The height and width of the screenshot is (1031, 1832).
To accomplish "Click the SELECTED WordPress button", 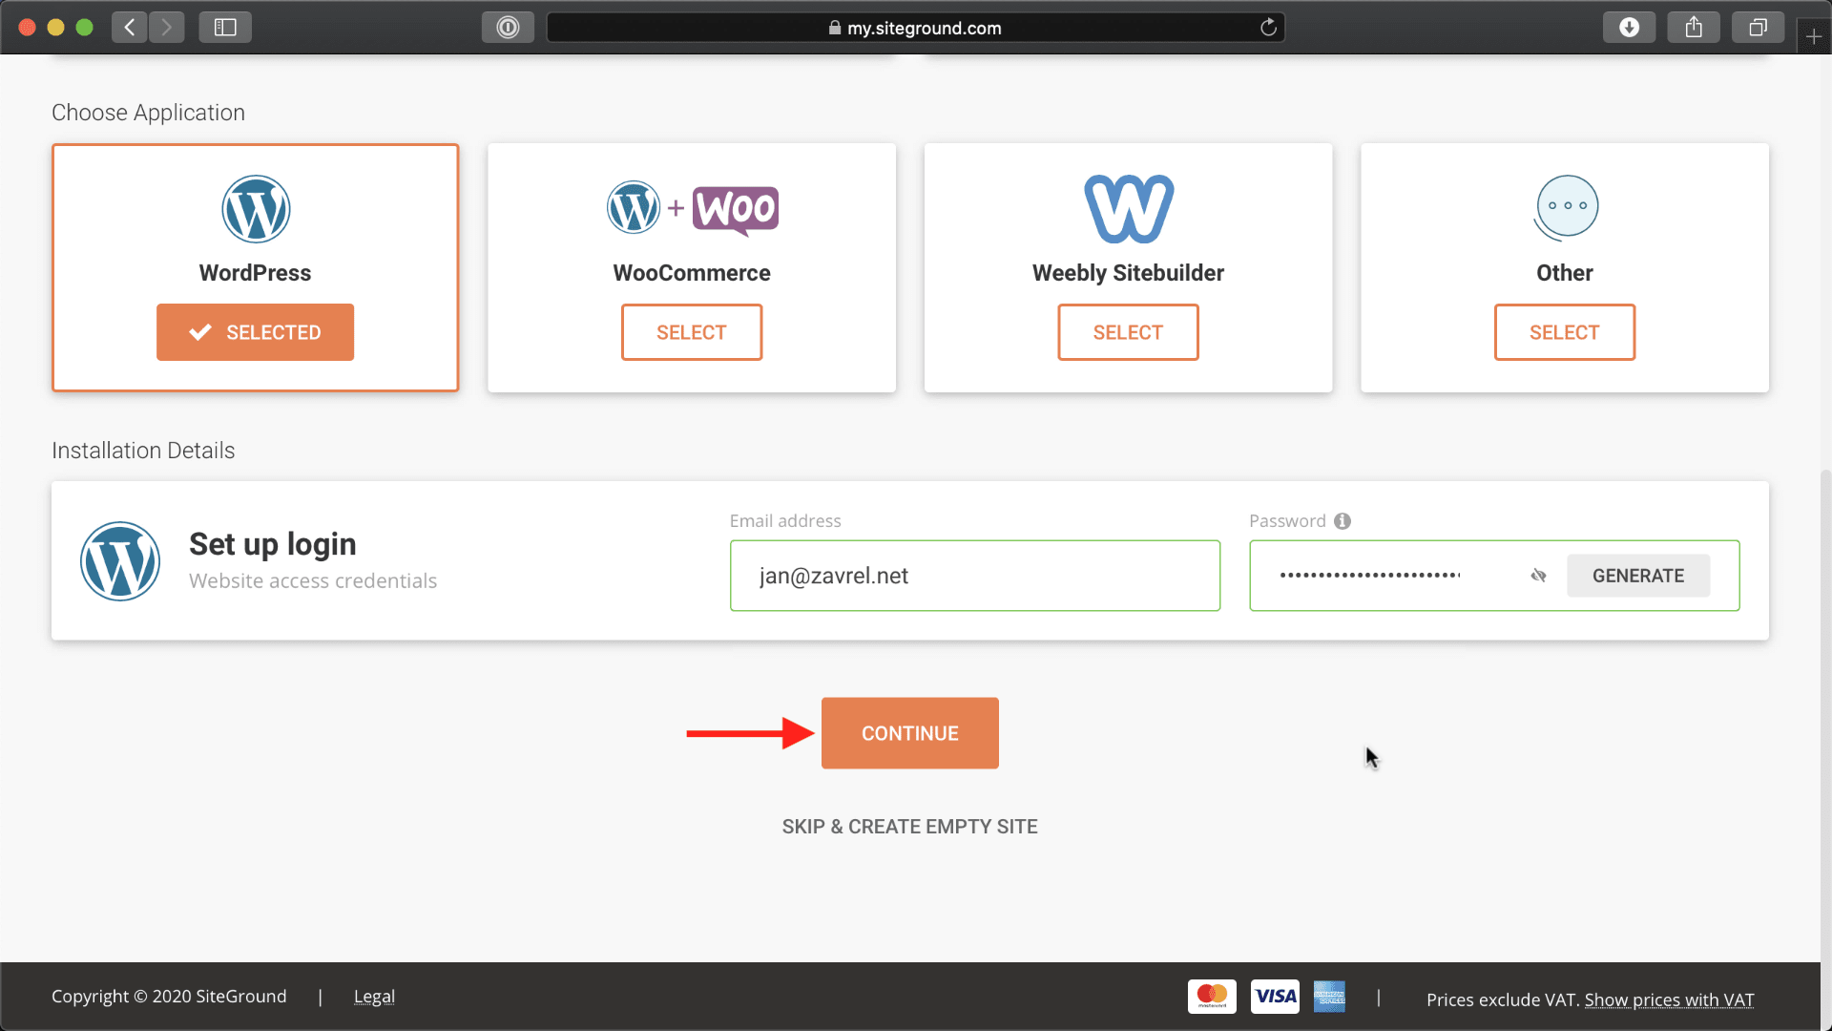I will (x=255, y=332).
